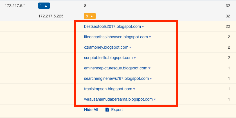Expand dropdown arrow beside searchenginenews787.blogspot.com
Viewport: 236px width, 118px height.
pos(151,79)
